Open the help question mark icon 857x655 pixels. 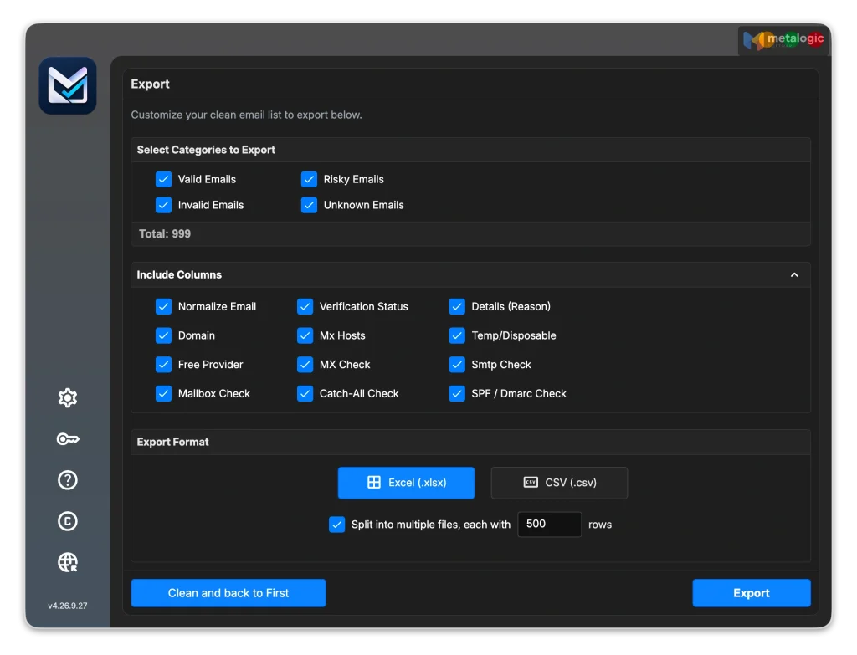coord(68,480)
